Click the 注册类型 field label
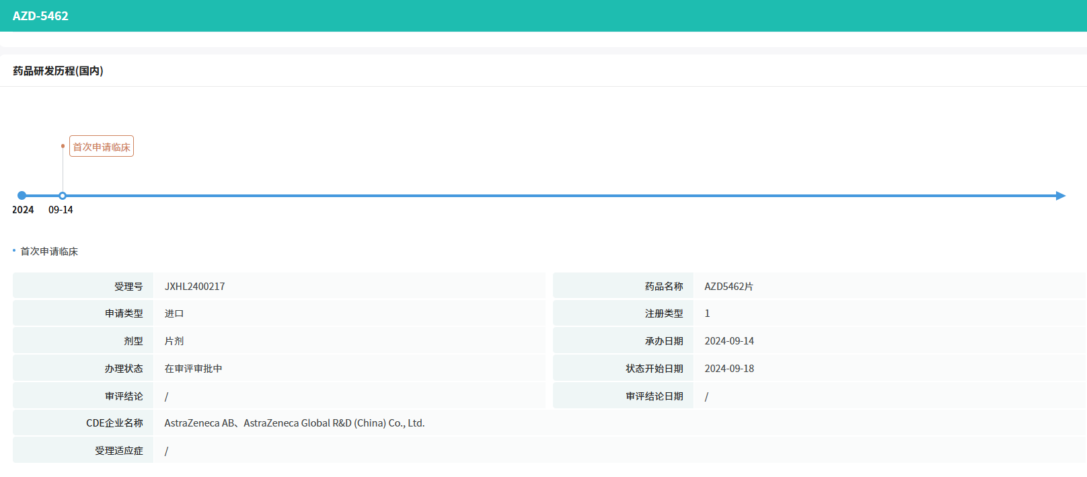The width and height of the screenshot is (1087, 477). (x=663, y=314)
